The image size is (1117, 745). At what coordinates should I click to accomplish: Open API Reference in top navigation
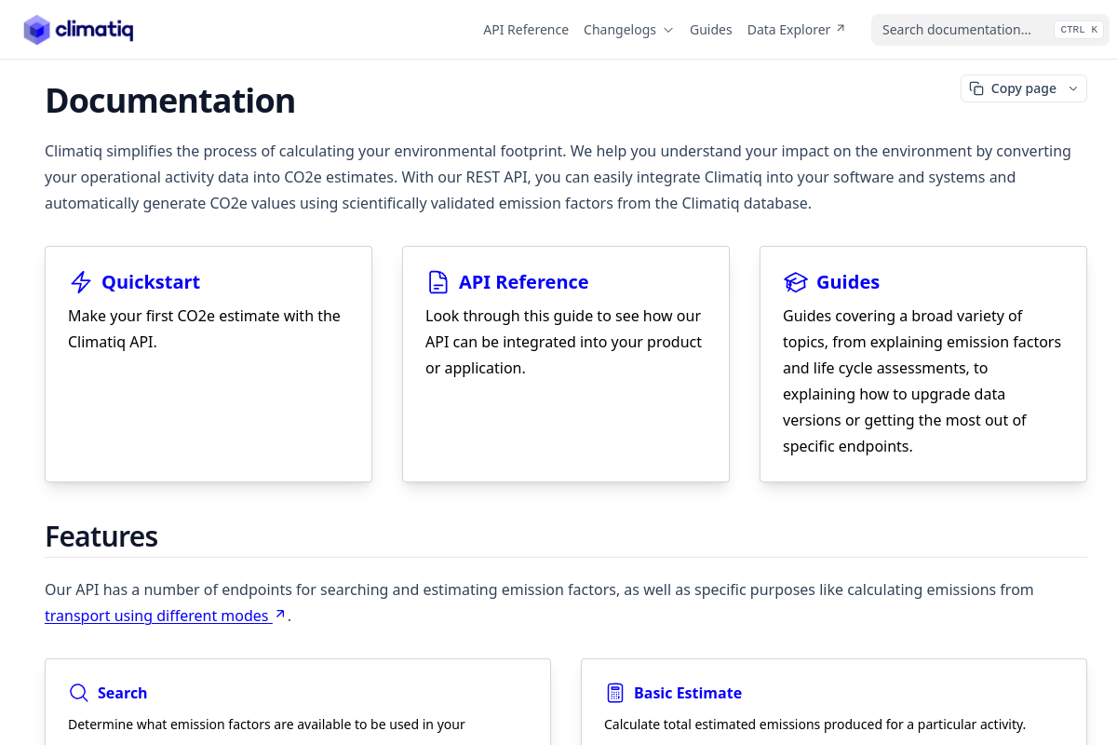coord(526,30)
